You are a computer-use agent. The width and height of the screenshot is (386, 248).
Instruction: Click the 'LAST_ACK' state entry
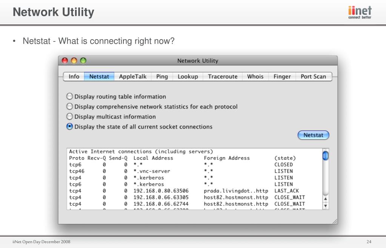[x=286, y=191]
